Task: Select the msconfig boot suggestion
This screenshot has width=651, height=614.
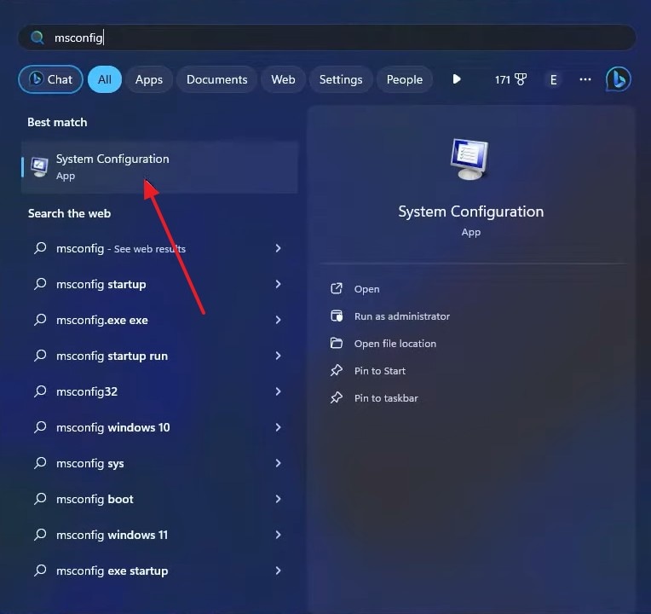Action: coord(160,499)
